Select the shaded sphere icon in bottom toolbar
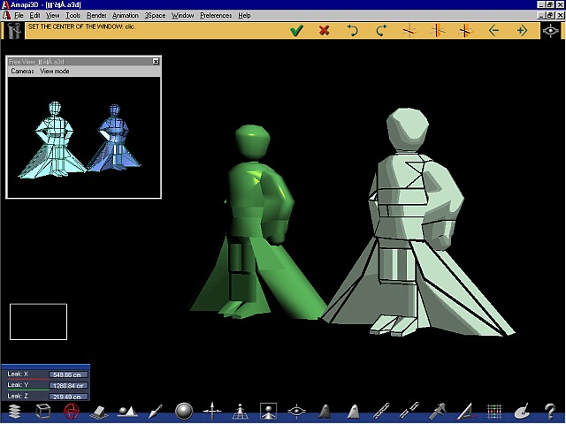Image resolution: width=566 pixels, height=424 pixels. pos(184,411)
